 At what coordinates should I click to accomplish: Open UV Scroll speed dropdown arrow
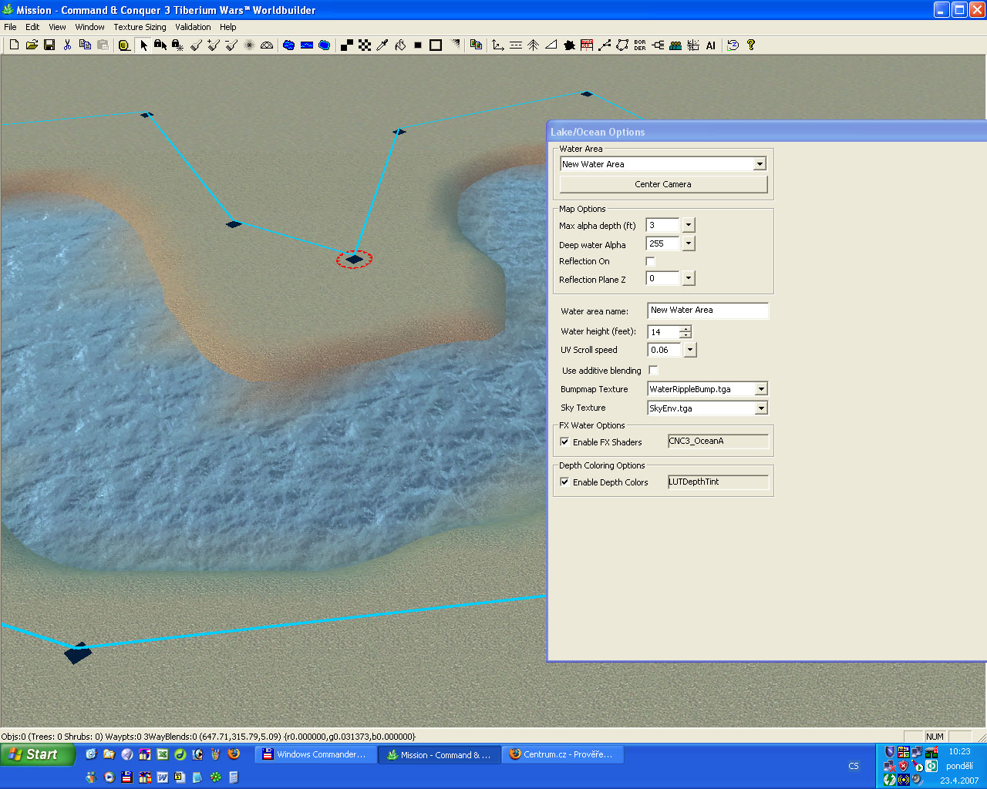(690, 351)
